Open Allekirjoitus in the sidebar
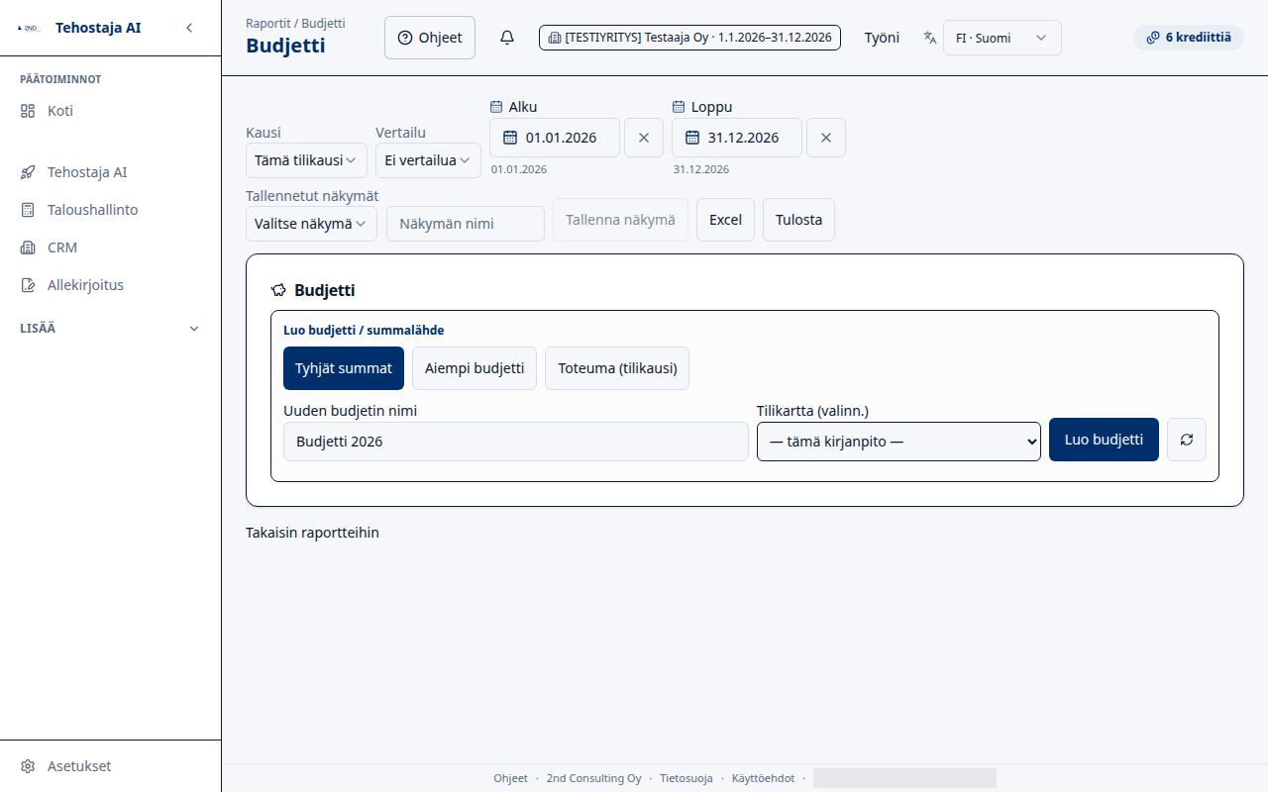Screen dimensions: 1268x792 tap(110, 285)
